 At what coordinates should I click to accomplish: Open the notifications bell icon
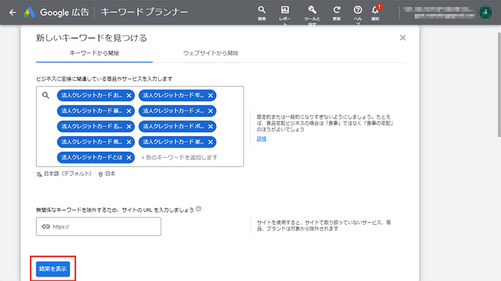pyautogui.click(x=375, y=10)
